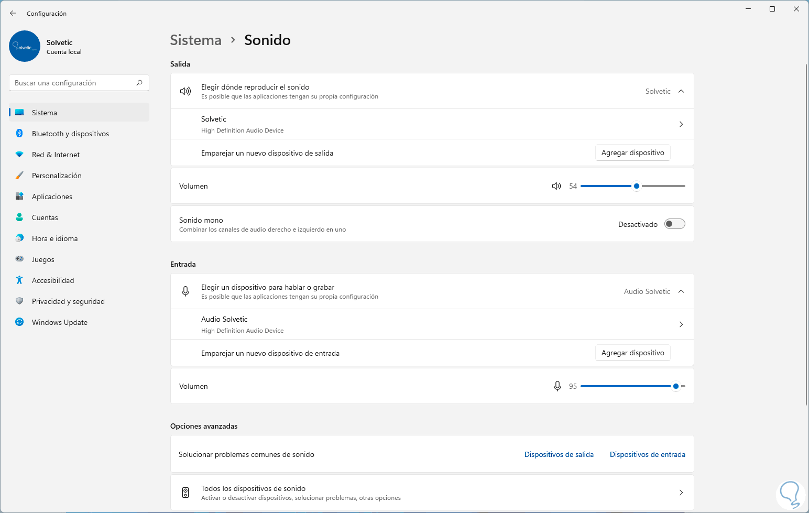This screenshot has width=809, height=513.
Task: Click the search magnifier icon
Action: (x=139, y=83)
